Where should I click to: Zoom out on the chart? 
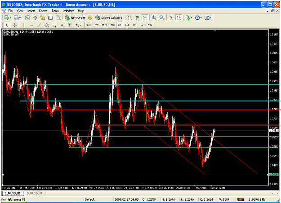click(x=162, y=18)
